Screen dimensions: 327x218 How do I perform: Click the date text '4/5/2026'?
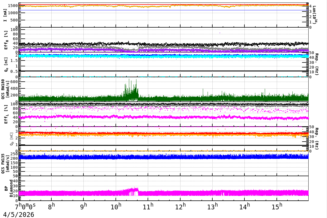point(18,214)
